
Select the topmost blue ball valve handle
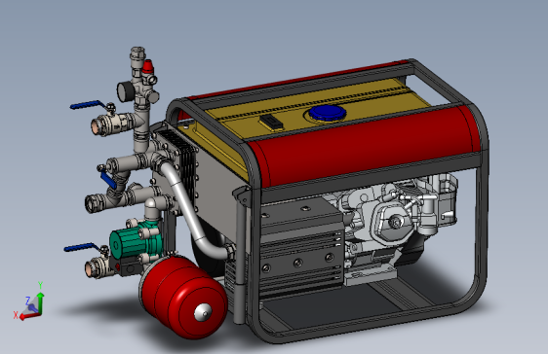89,104
